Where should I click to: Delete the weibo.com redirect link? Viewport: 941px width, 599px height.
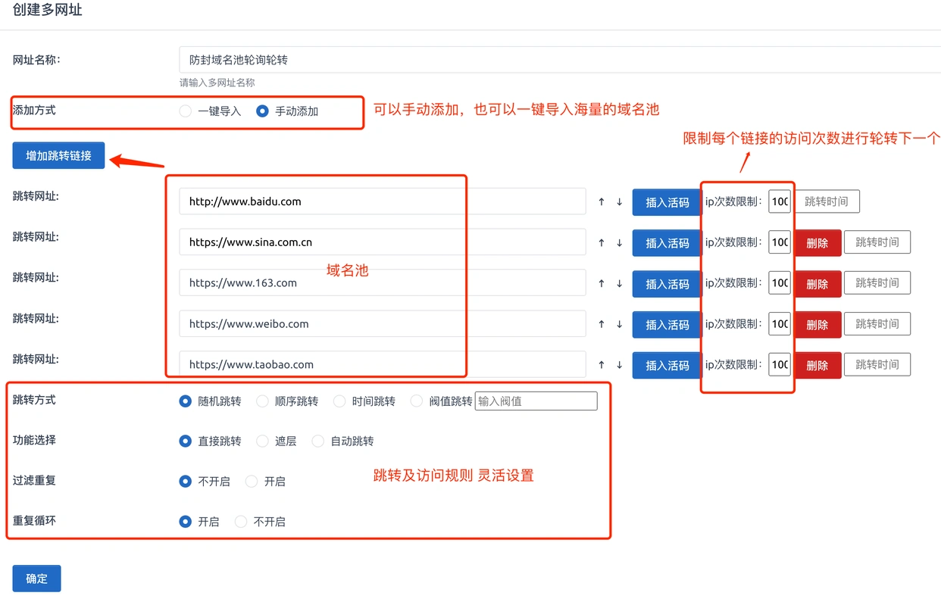point(817,325)
